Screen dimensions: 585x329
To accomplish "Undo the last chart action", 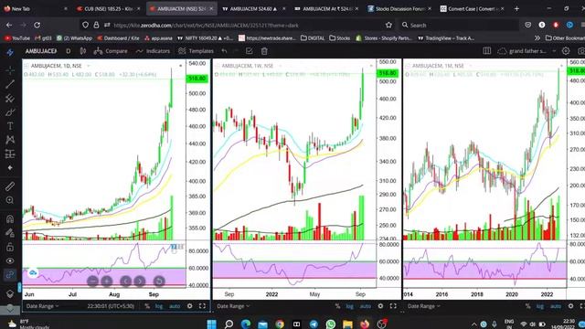I will (224, 51).
